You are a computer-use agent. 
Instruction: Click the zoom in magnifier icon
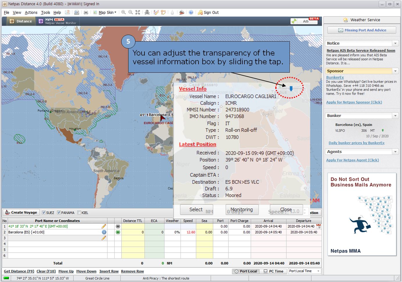coord(124,12)
